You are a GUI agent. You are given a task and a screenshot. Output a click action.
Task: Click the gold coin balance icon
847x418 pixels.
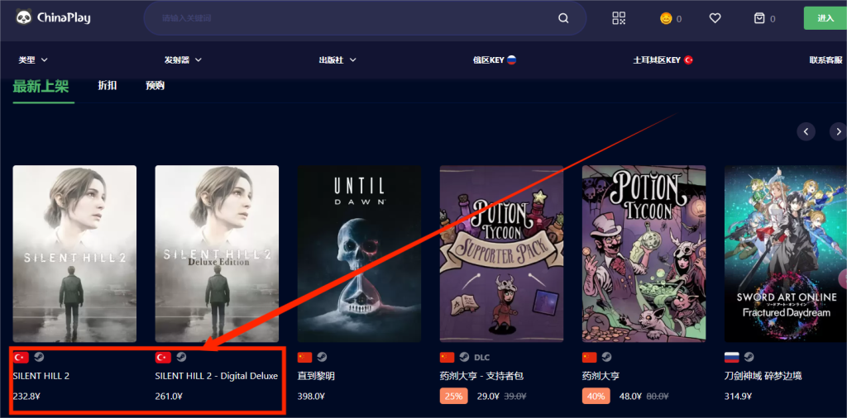pos(666,18)
